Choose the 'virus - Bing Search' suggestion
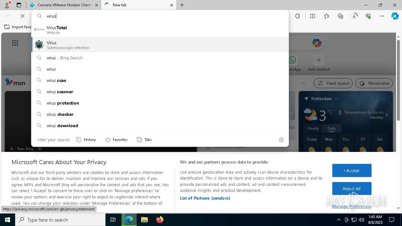 point(160,58)
